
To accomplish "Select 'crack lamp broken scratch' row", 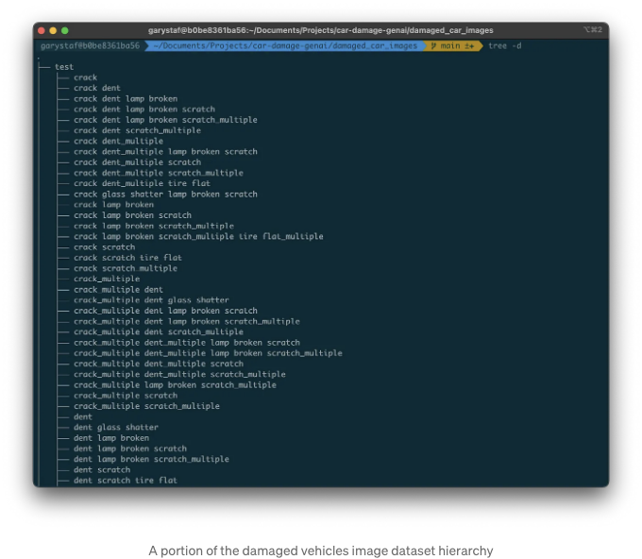I will click(x=133, y=215).
